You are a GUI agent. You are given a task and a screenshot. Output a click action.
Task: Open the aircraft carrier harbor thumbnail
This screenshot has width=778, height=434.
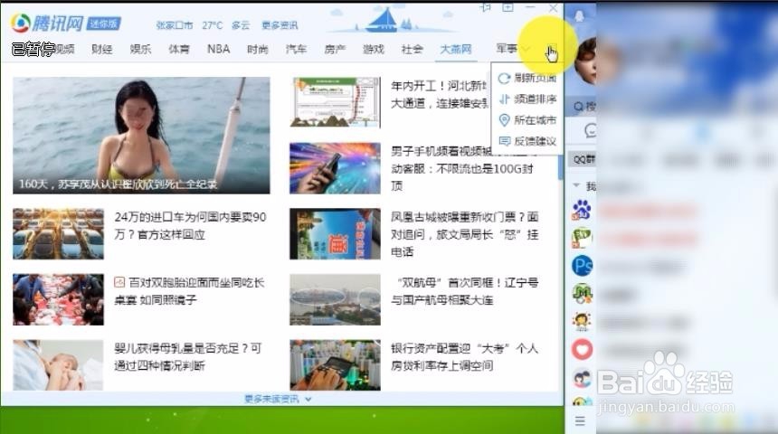(x=335, y=299)
